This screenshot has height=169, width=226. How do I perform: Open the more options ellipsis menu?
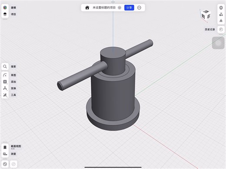pos(139,8)
